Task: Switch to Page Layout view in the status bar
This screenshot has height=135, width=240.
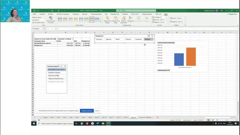Action: (x=213, y=120)
